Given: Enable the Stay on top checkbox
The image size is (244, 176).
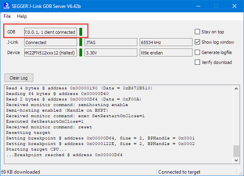Looking at the screenshot, I should (197, 32).
